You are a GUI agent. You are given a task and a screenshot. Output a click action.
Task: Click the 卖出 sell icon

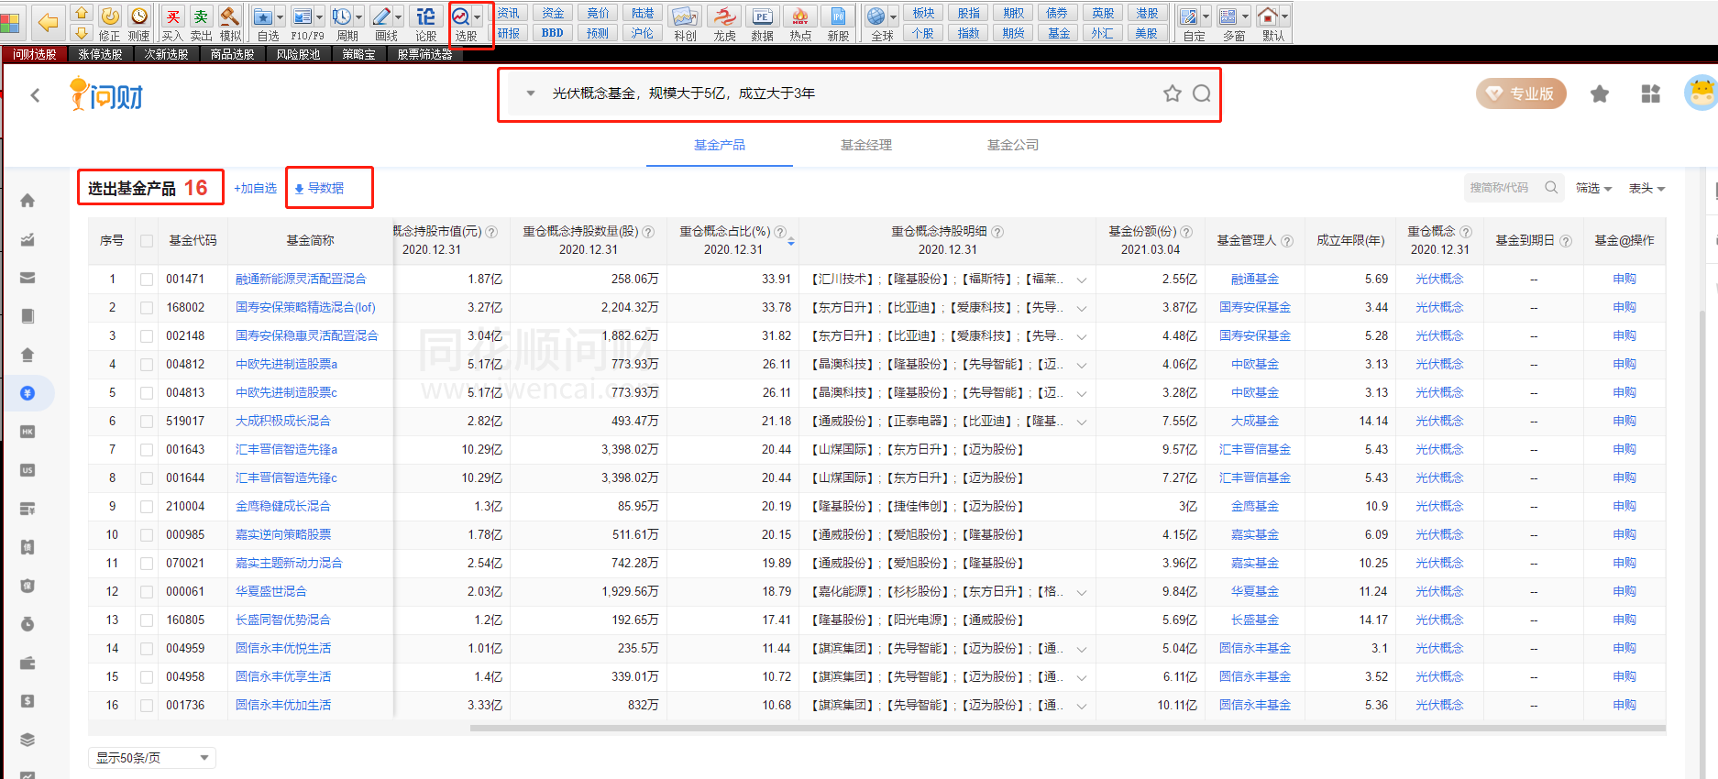(x=201, y=22)
